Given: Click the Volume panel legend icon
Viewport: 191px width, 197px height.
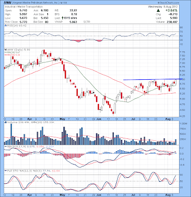Looking at the screenshot, I should pyautogui.click(x=5, y=123).
